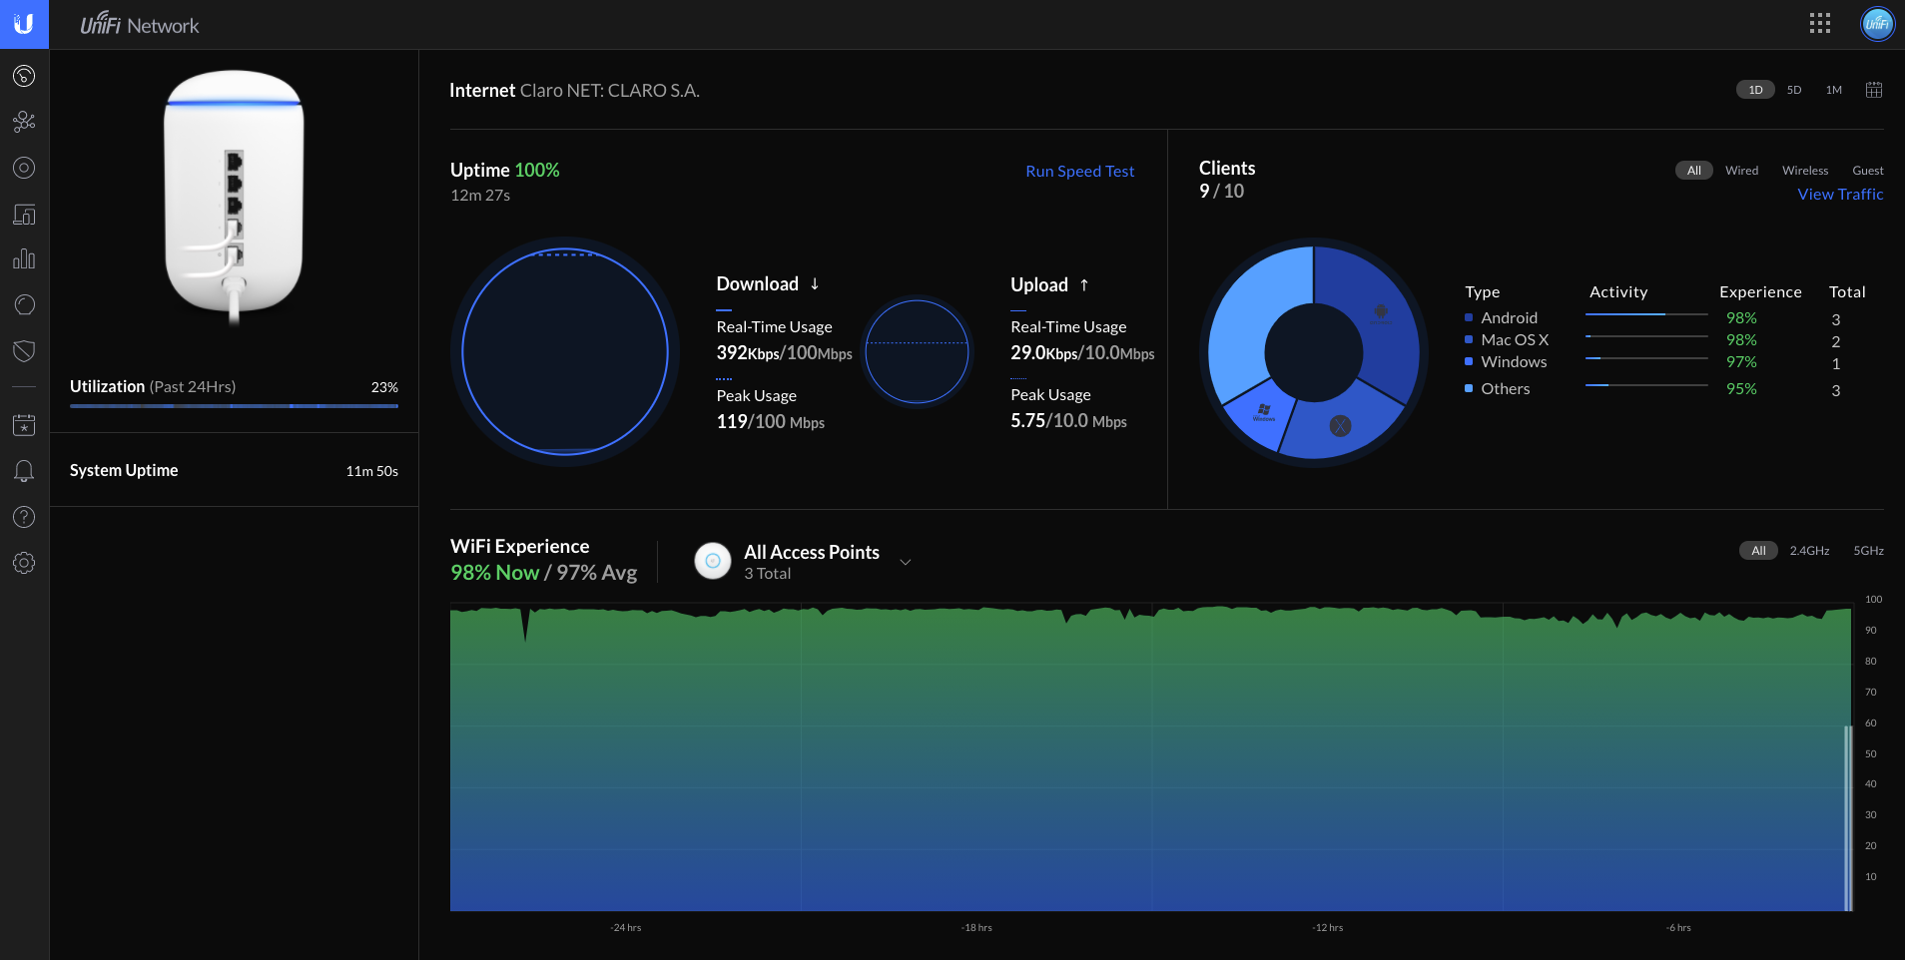This screenshot has width=1905, height=960.
Task: Open the Topology map icon in sidebar
Action: click(x=24, y=122)
